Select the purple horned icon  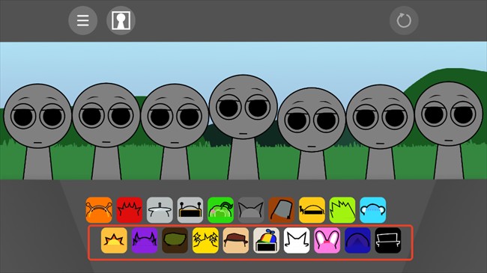[x=145, y=240]
